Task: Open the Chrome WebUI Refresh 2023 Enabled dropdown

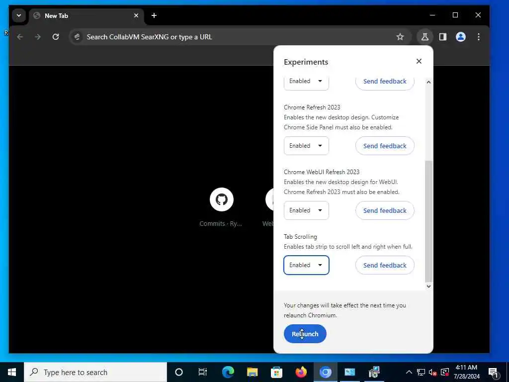Action: [x=306, y=210]
